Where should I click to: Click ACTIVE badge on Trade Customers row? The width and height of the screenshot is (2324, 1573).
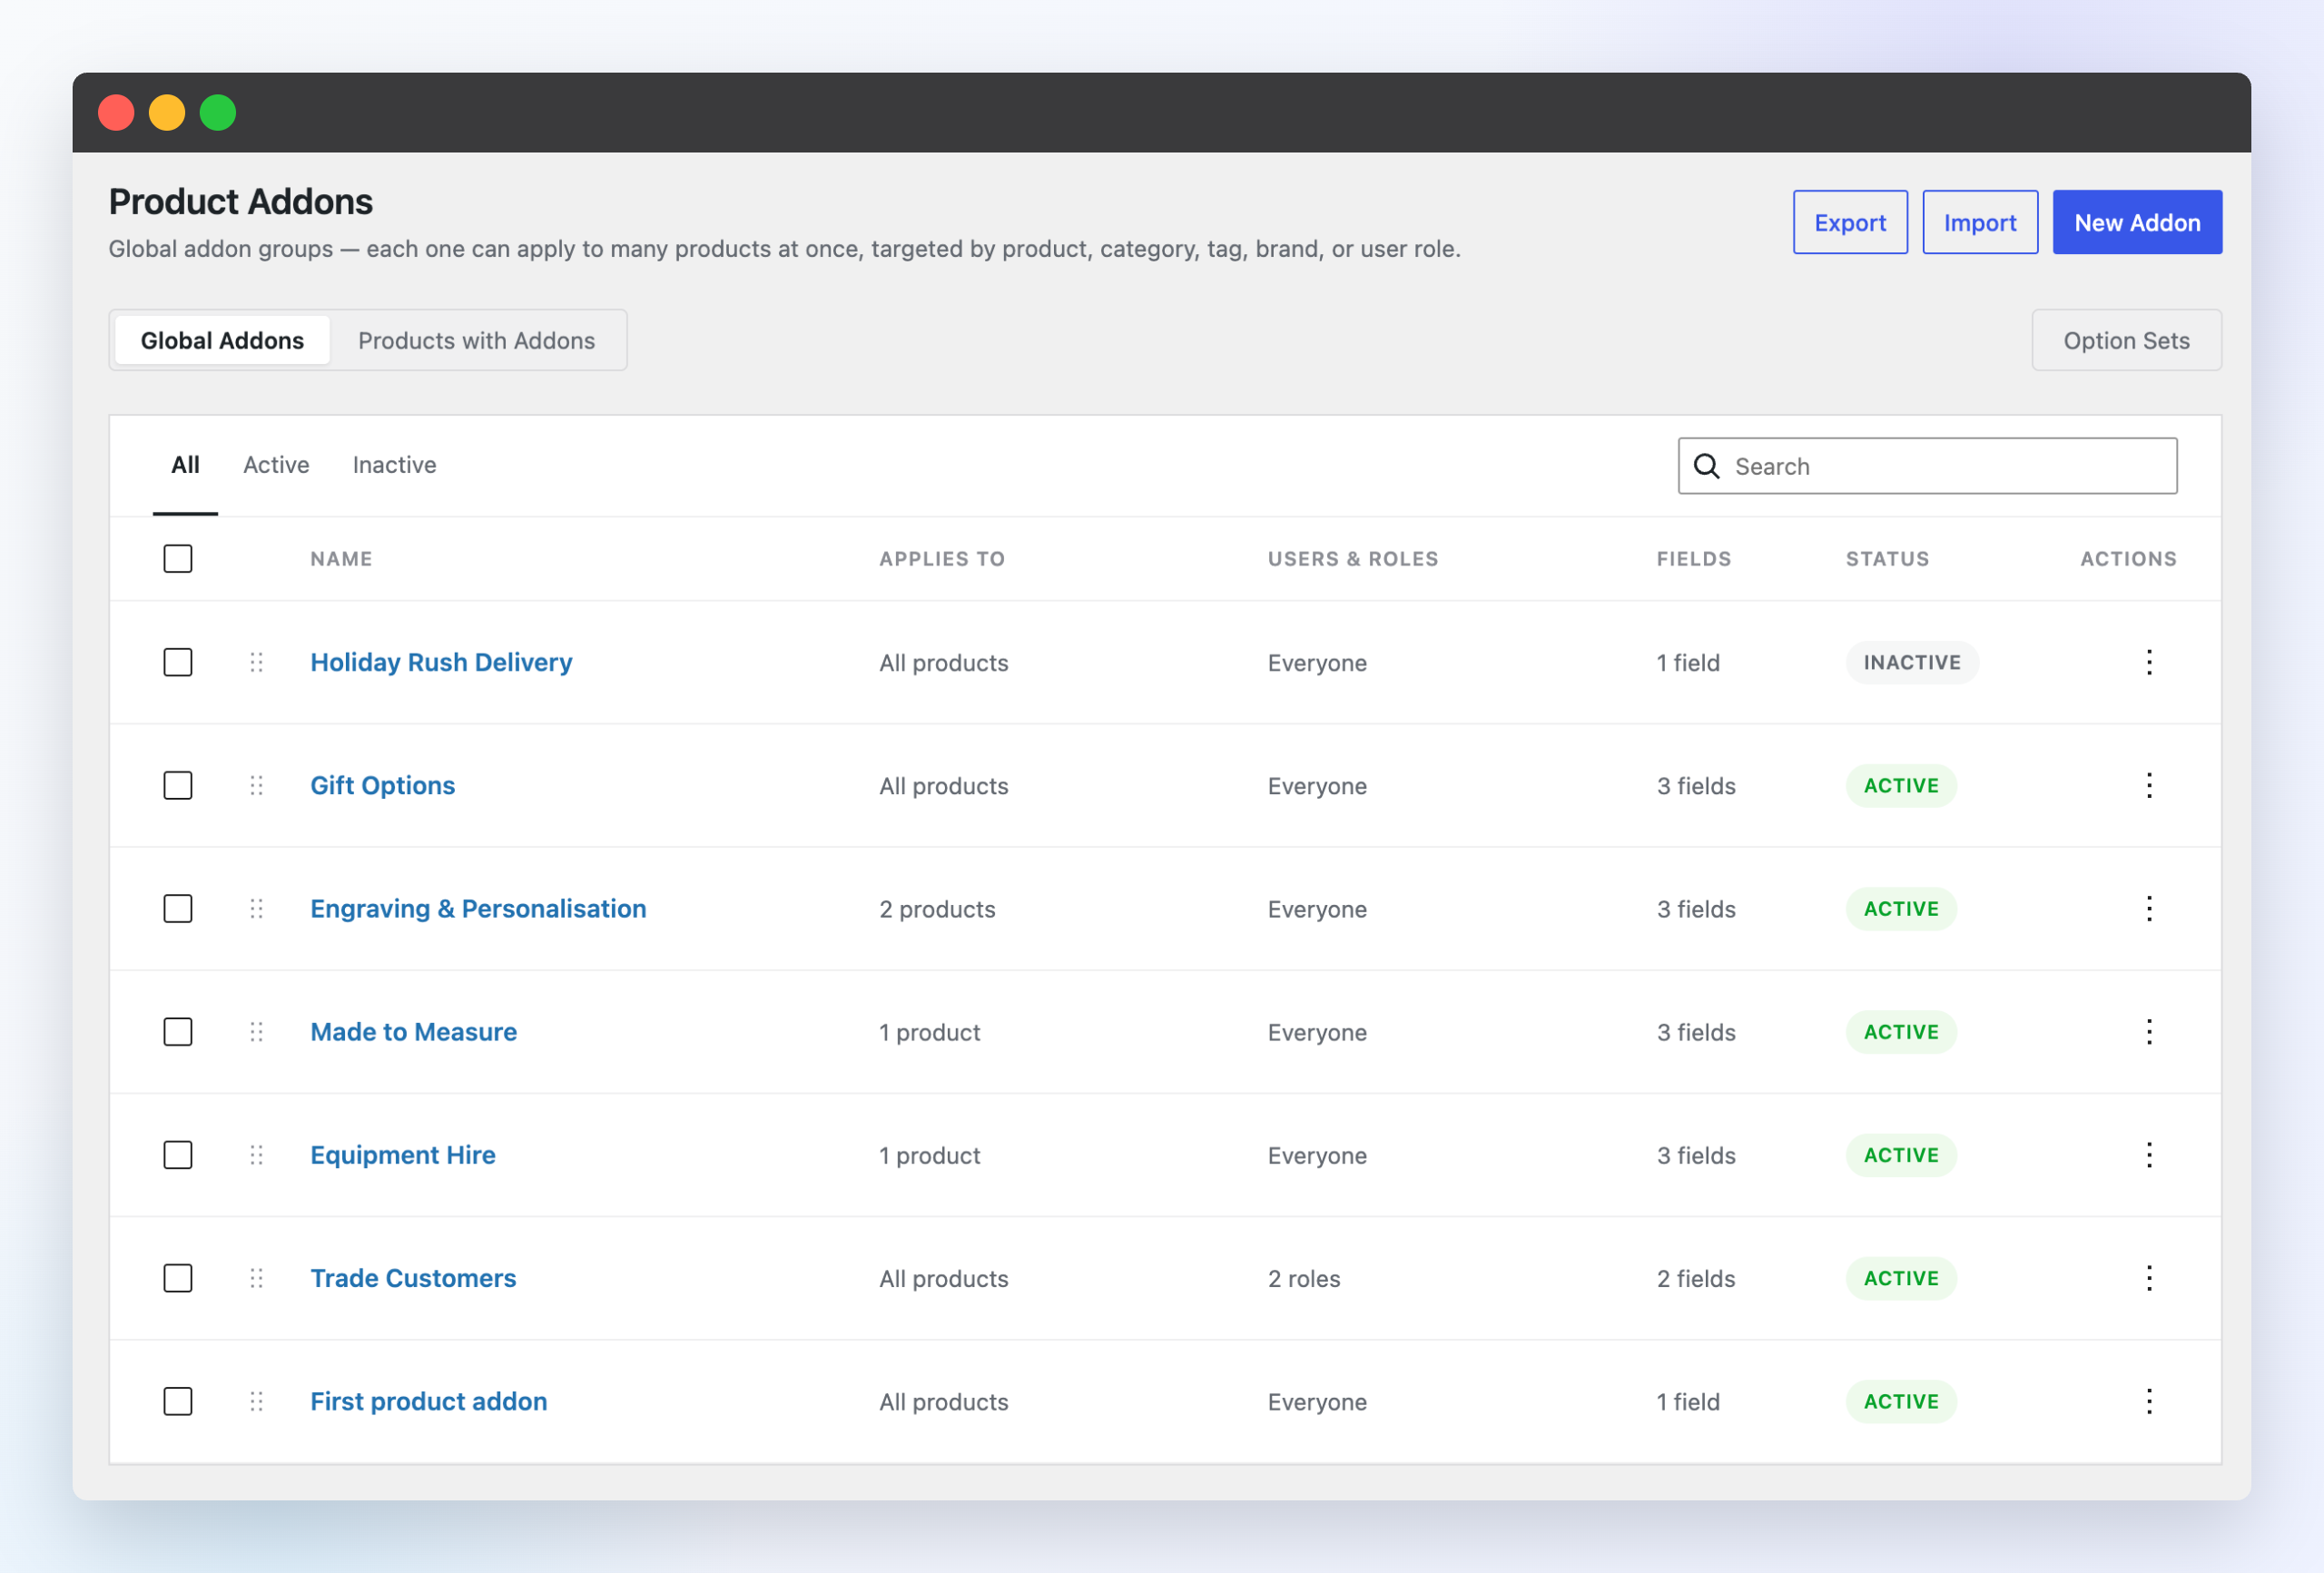click(1900, 1278)
